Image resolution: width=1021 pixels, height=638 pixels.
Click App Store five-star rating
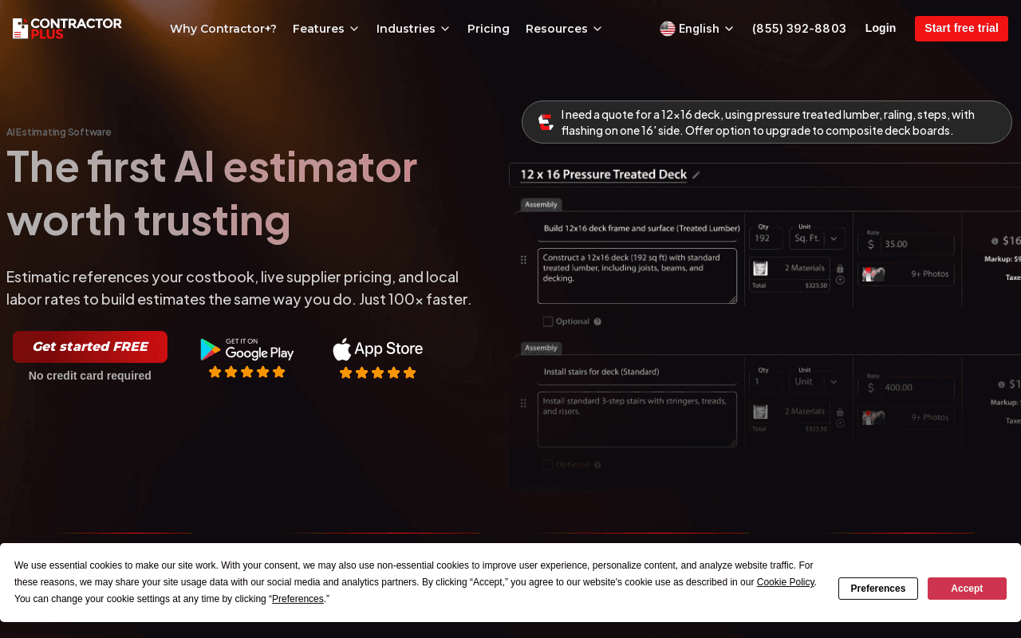pos(377,372)
